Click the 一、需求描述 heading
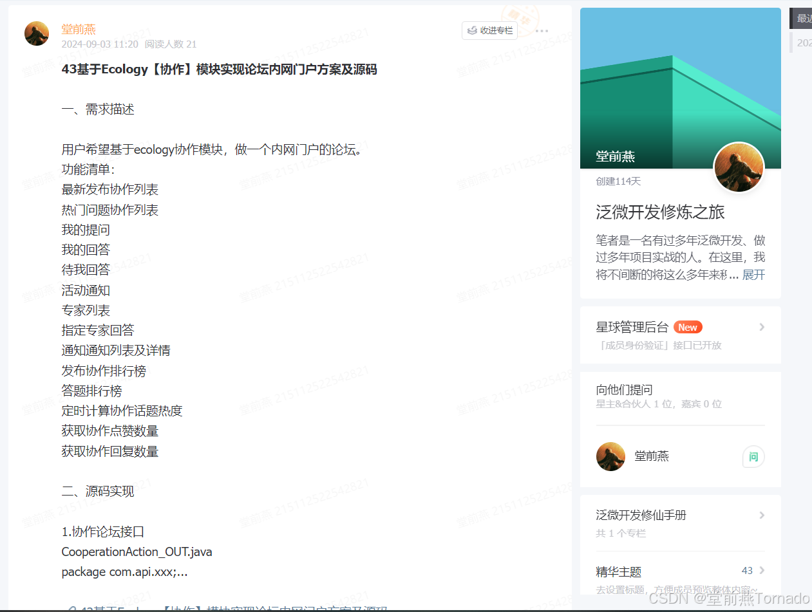 pos(98,109)
